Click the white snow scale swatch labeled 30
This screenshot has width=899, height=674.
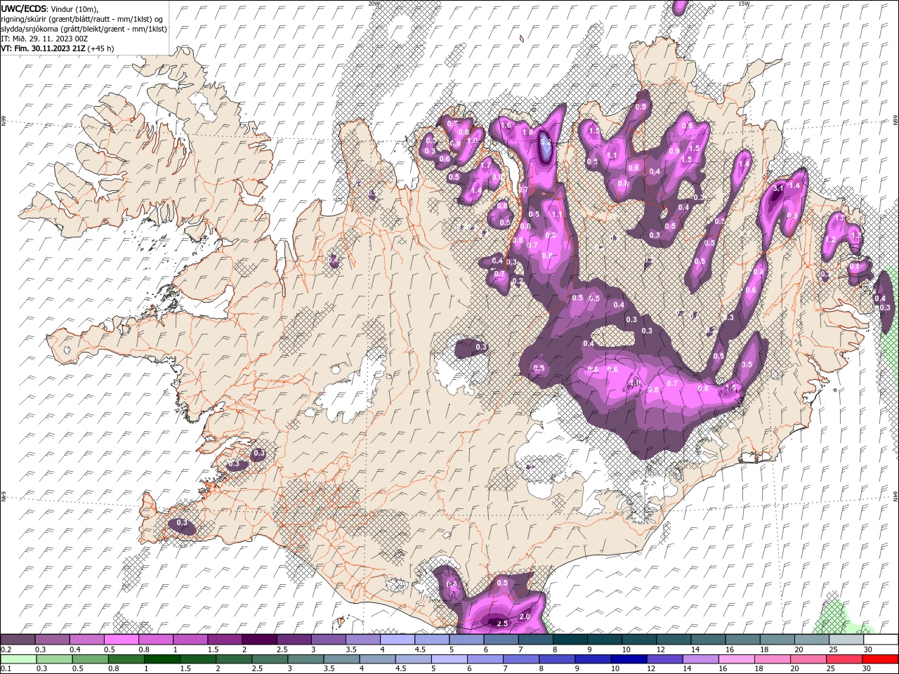(881, 640)
